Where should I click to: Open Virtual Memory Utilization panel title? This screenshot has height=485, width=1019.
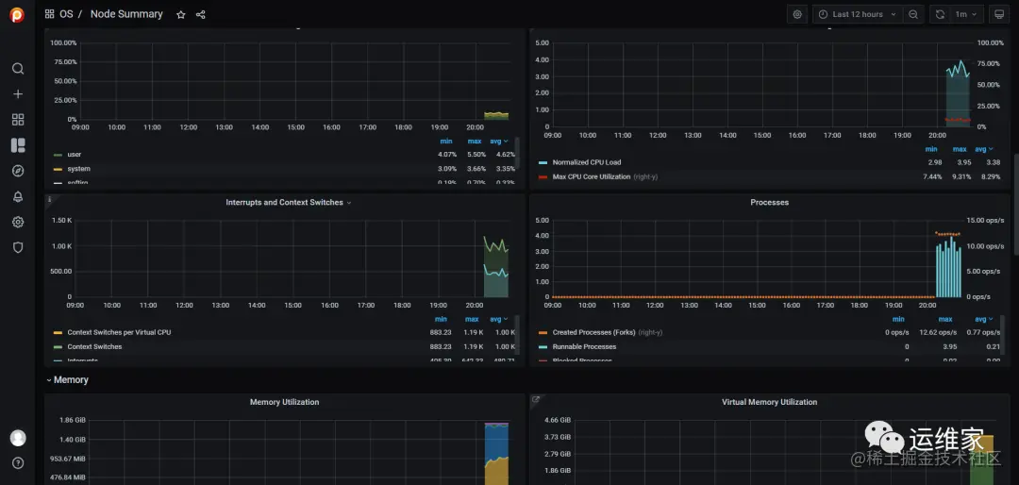[x=770, y=402]
